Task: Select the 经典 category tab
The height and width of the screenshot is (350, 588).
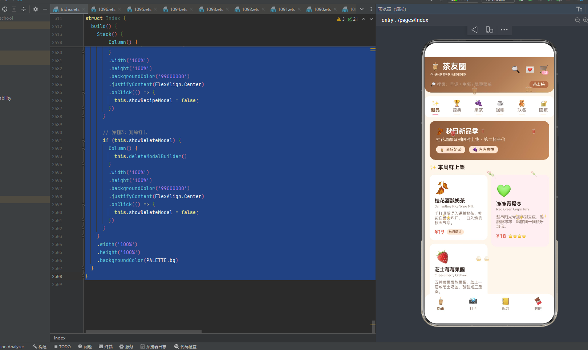Action: (x=457, y=106)
